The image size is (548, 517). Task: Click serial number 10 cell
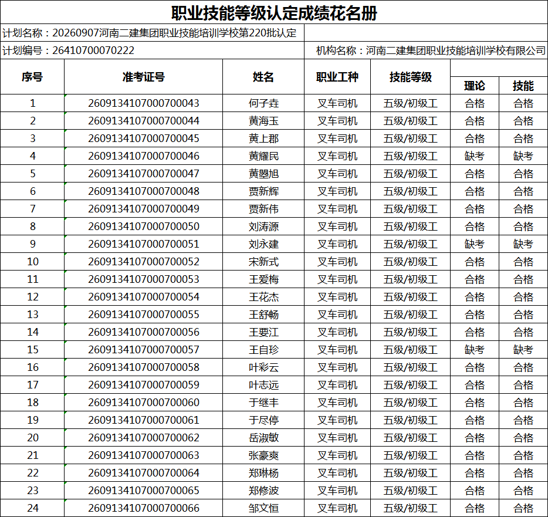(x=32, y=262)
